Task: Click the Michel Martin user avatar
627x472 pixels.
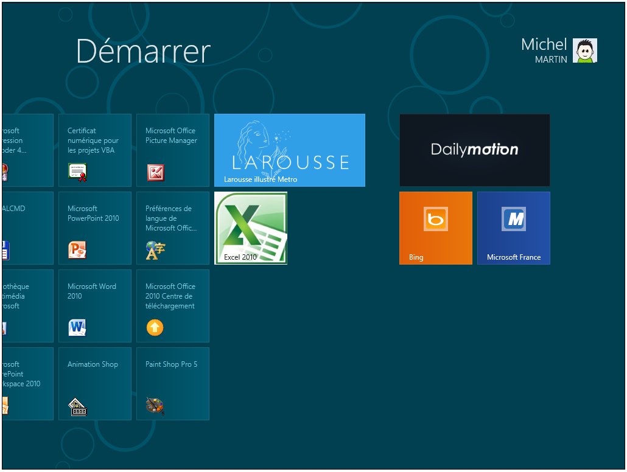Action: click(x=584, y=51)
